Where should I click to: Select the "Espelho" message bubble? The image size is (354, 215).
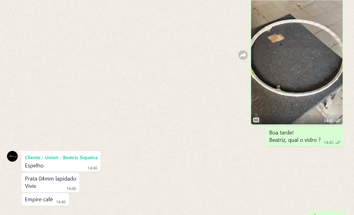tap(61, 161)
